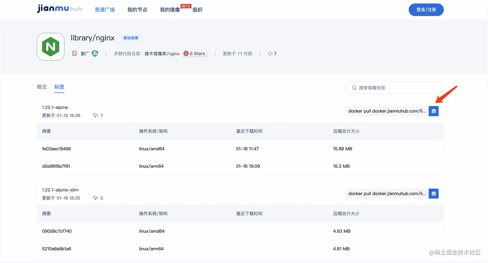Click linux/arm64 in the d2e96f8a7f91 row
Image resolution: width=488 pixels, height=263 pixels.
point(151,166)
